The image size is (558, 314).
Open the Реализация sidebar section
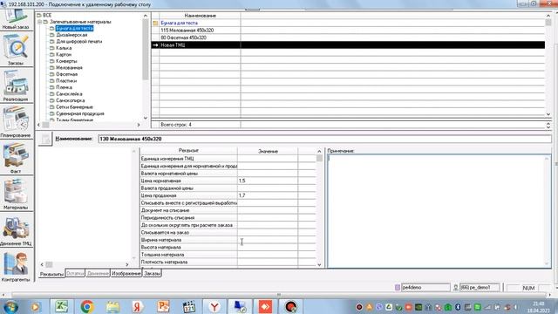click(x=16, y=86)
